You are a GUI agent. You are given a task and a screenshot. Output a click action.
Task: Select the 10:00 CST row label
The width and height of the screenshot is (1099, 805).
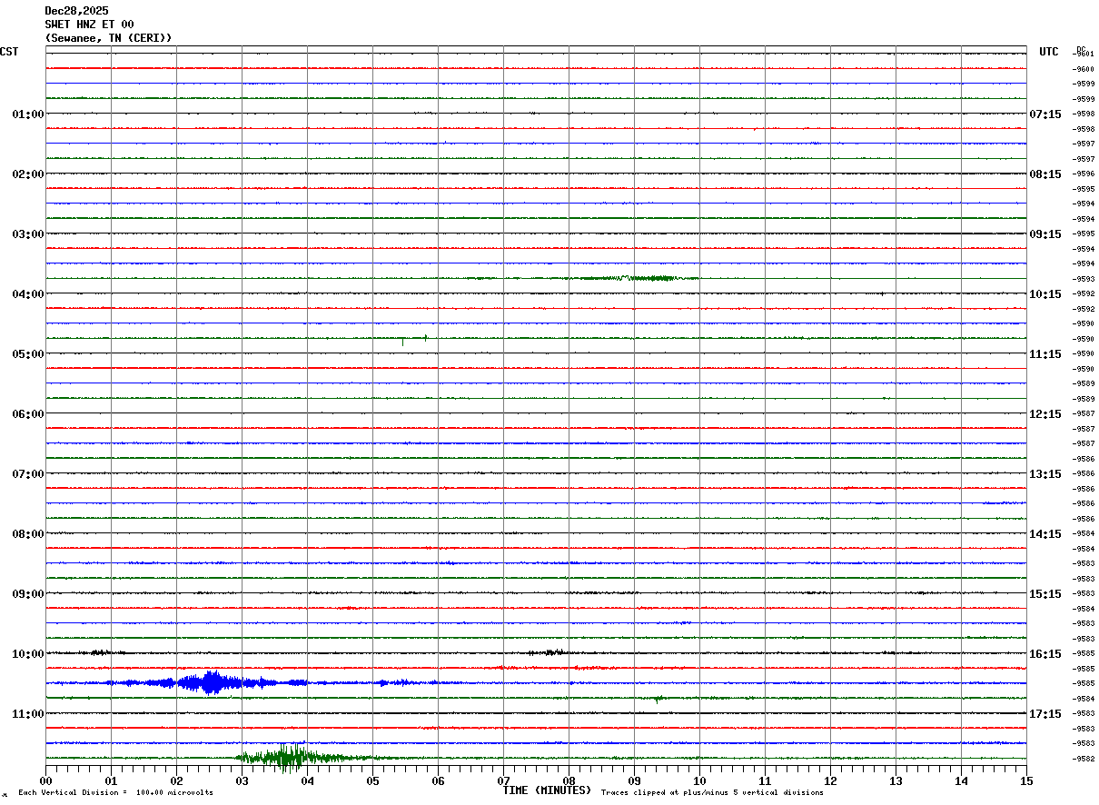click(x=28, y=653)
